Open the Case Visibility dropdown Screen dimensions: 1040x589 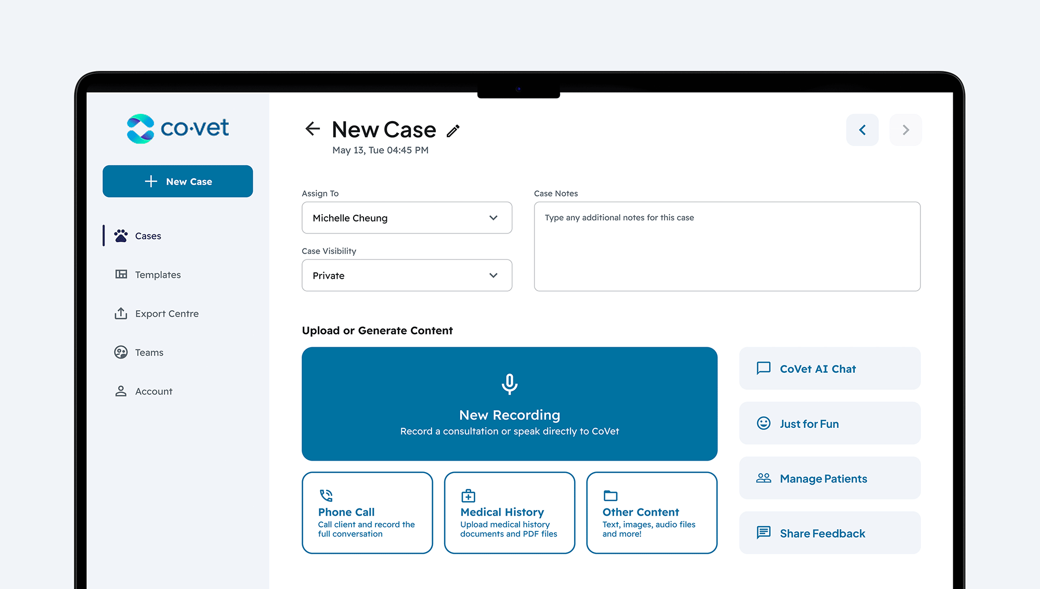406,276
